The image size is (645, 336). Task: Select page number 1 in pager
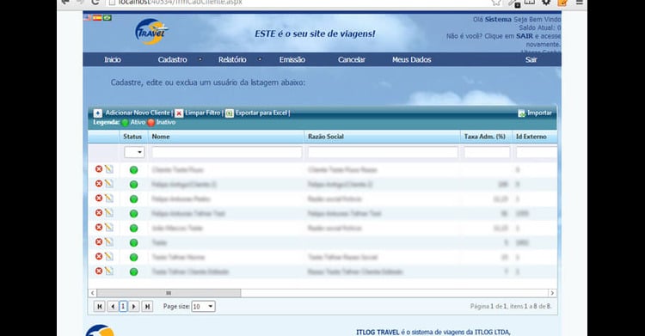[x=123, y=307]
